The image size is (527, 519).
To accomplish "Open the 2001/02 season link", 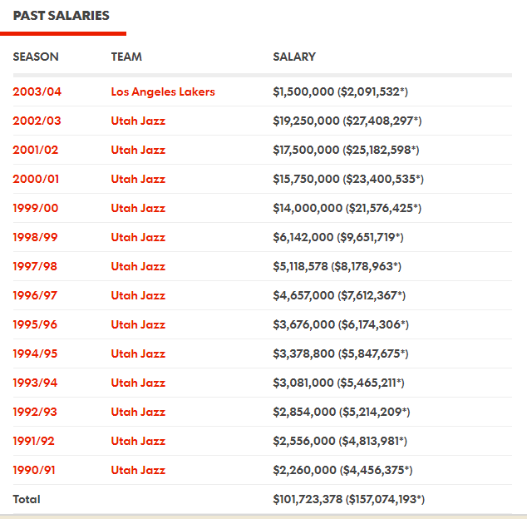I will click(36, 150).
